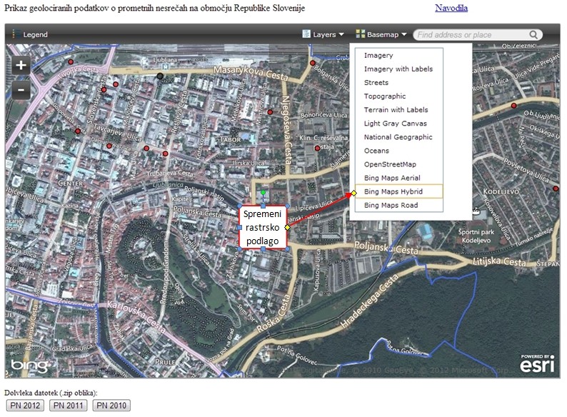Zoom in with the plus button

pos(21,65)
